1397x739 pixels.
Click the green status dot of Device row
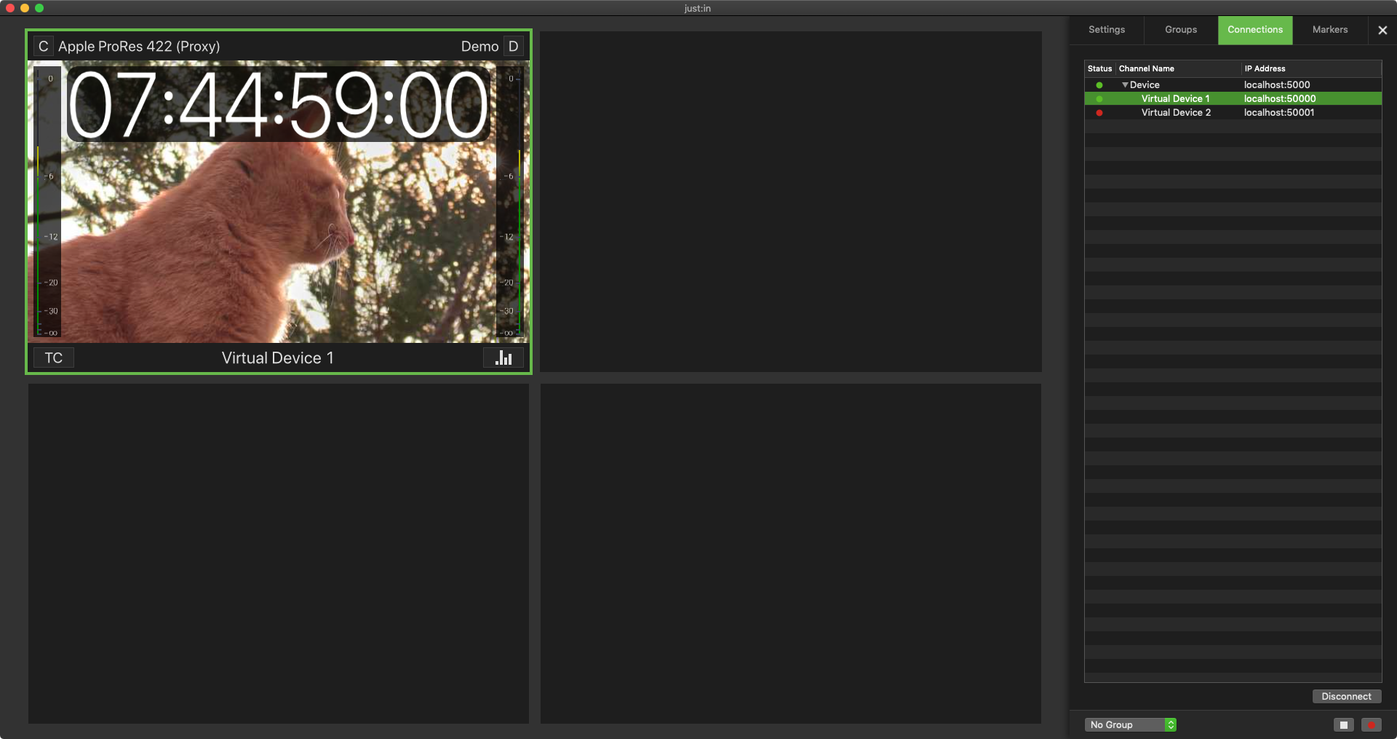pos(1099,85)
